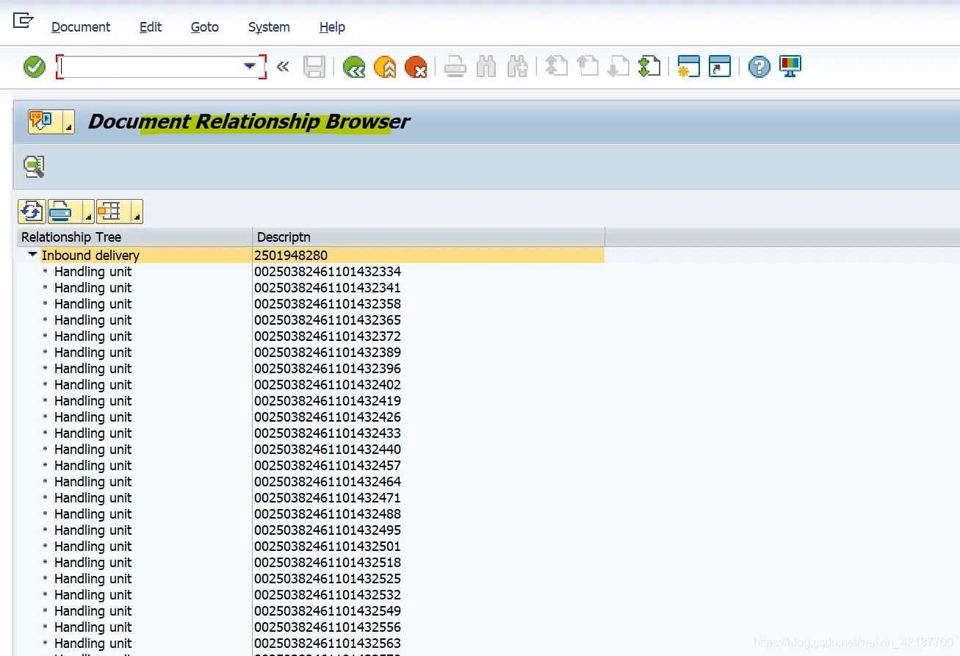This screenshot has width=960, height=656.
Task: Open the Edit menu
Action: 151,27
